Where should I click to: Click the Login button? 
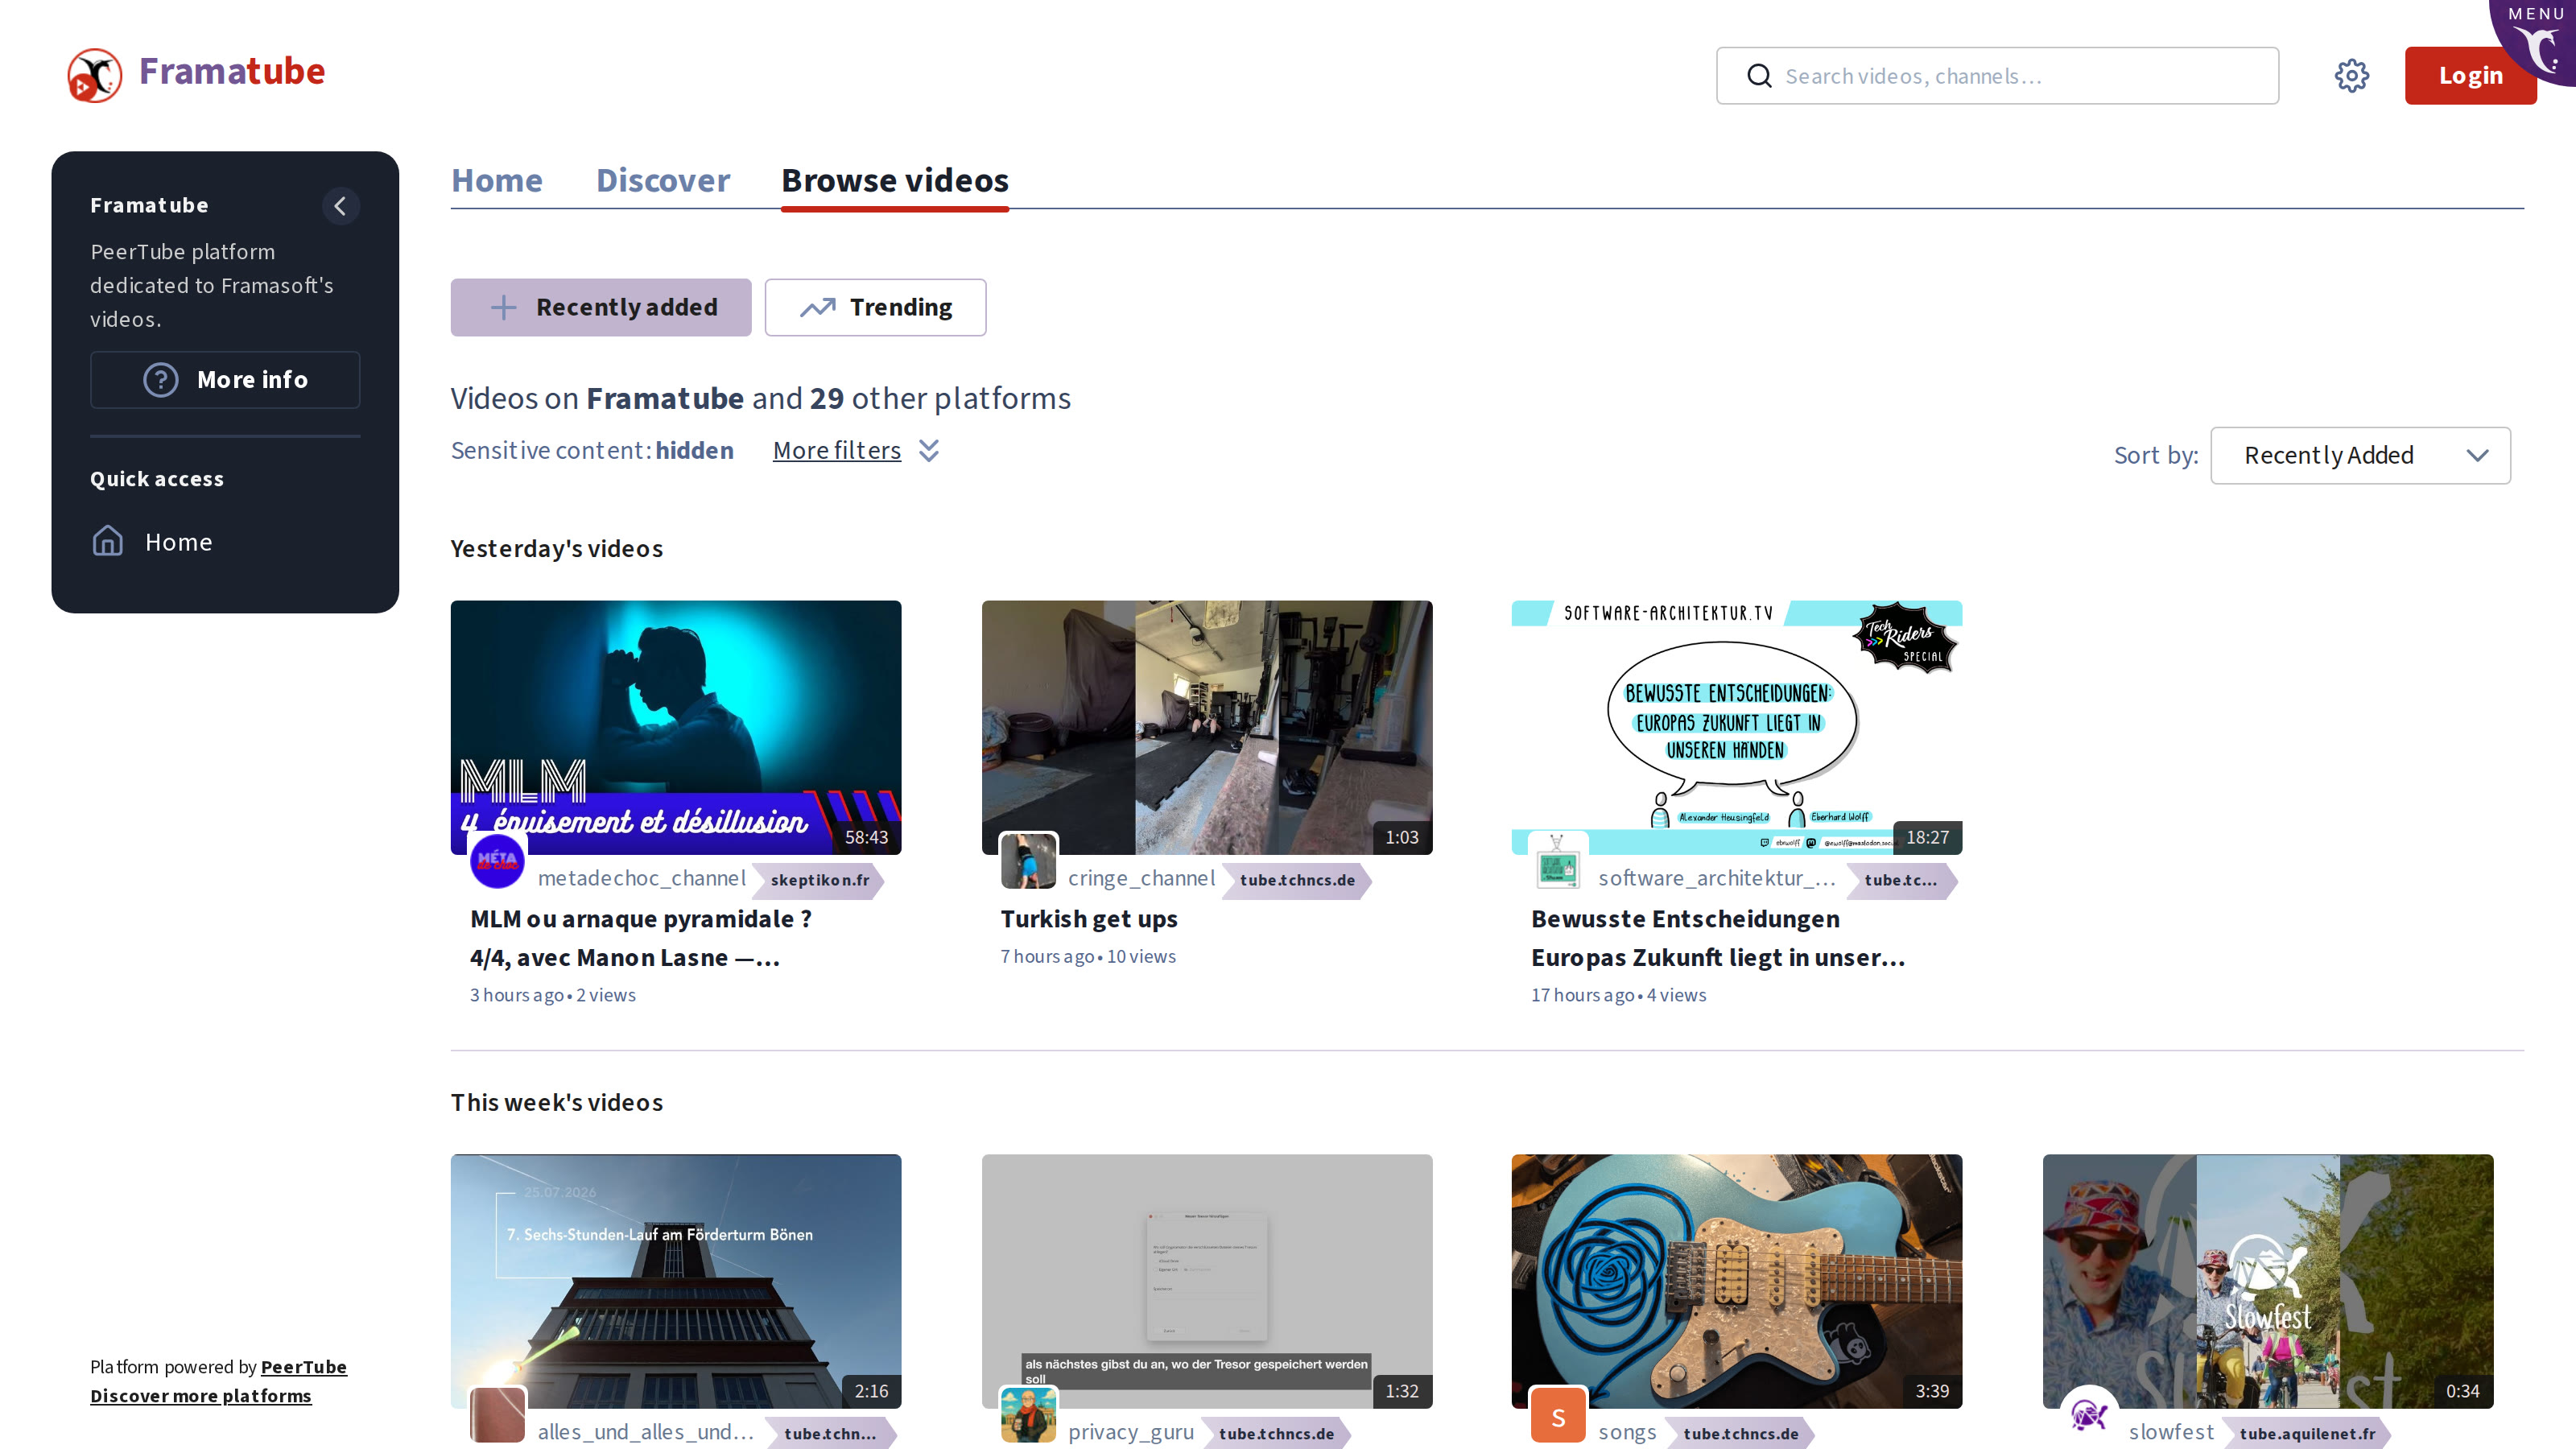coord(2470,76)
